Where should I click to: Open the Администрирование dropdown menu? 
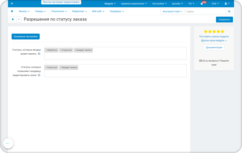[x=134, y=3]
